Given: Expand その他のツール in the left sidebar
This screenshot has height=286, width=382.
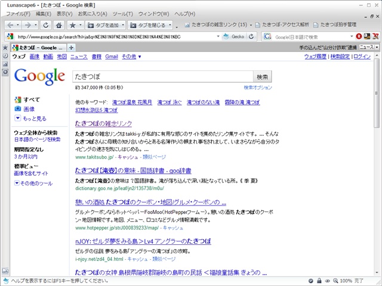Looking at the screenshot, I should 33,183.
